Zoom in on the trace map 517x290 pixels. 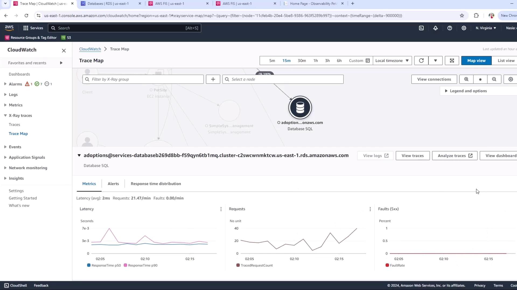click(466, 79)
